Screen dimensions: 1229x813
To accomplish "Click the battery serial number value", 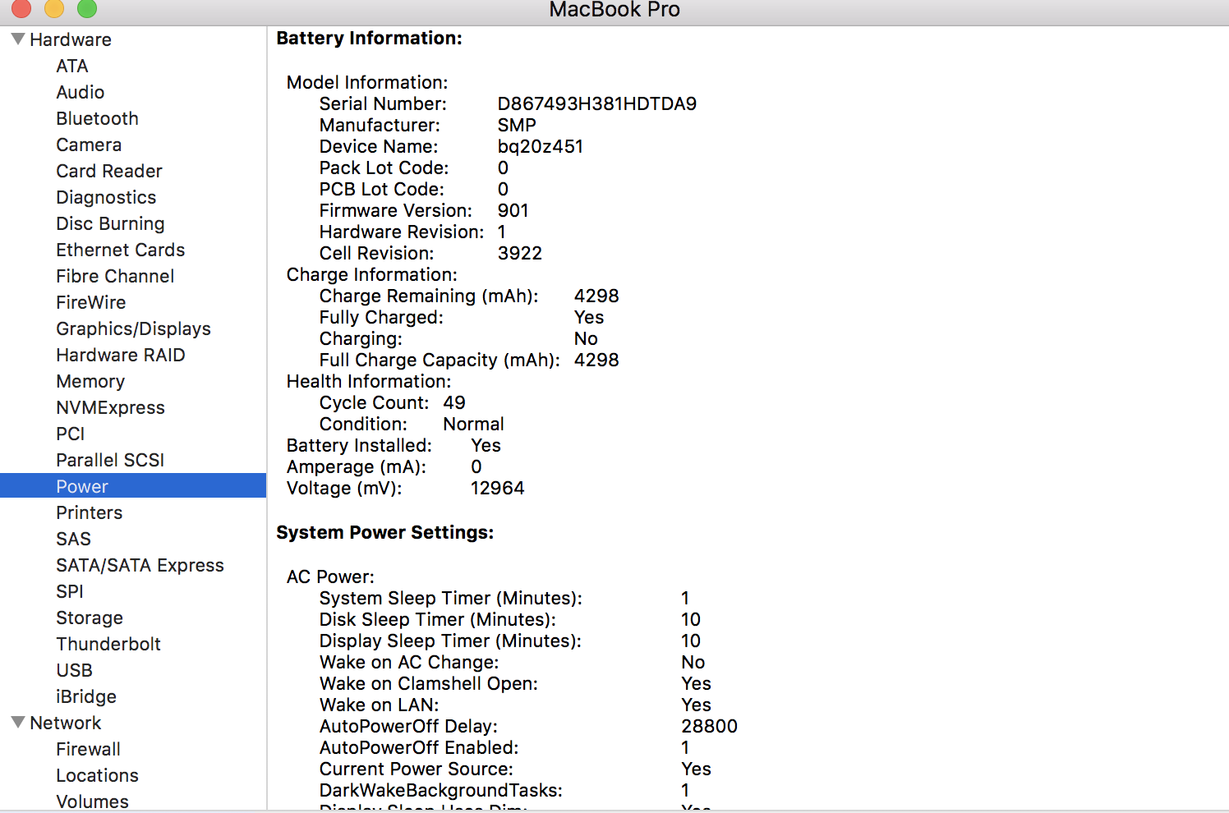I will (x=596, y=103).
